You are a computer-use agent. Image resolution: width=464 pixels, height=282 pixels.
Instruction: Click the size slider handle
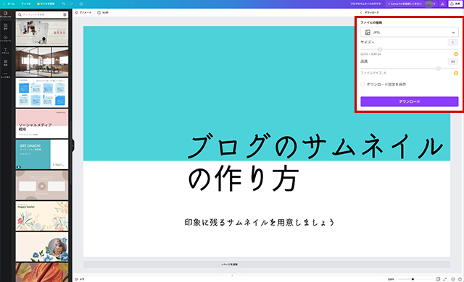click(x=380, y=49)
